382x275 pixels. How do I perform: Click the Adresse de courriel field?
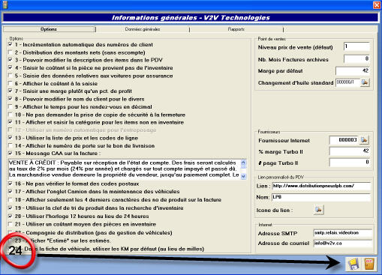coord(343,244)
